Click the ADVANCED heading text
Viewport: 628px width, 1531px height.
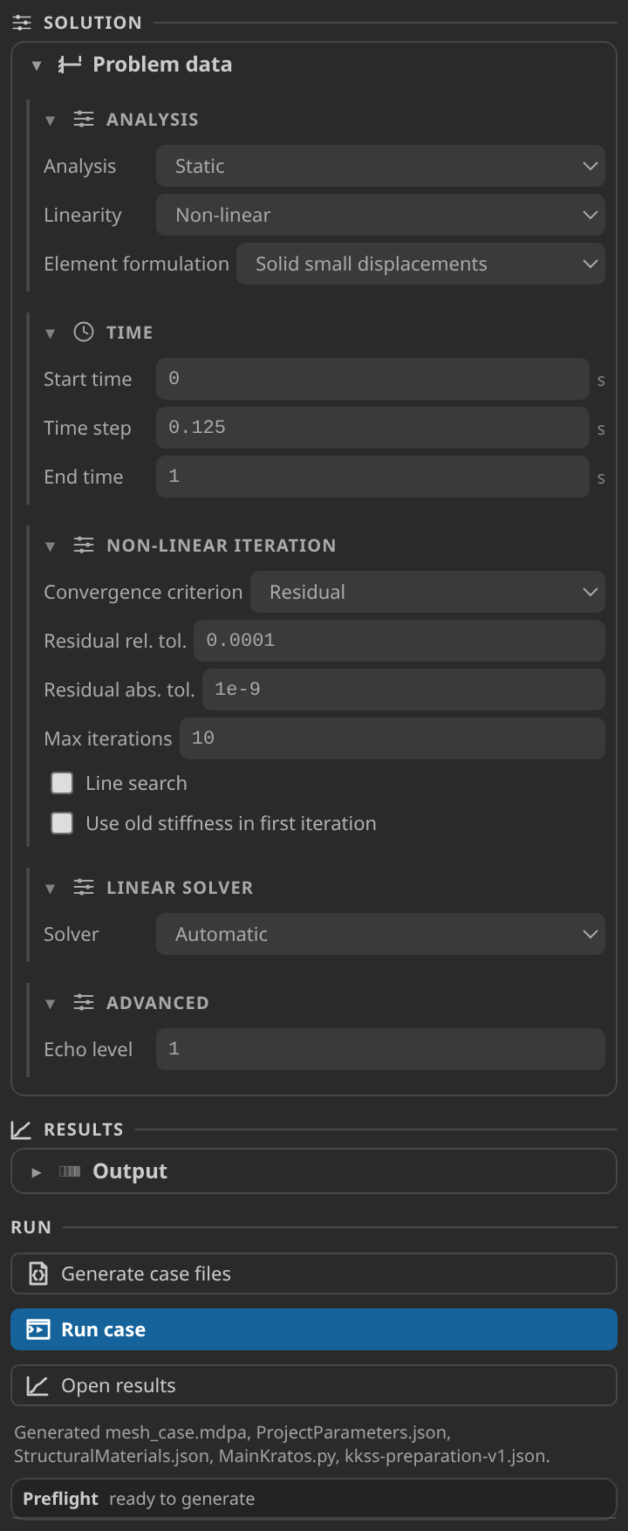[158, 1003]
